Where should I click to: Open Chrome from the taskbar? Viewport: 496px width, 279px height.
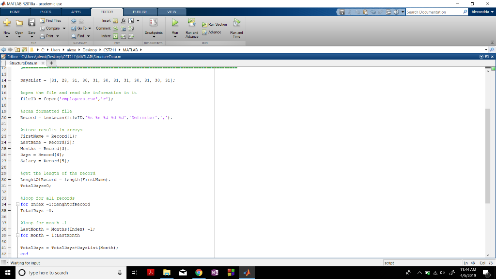tap(199, 272)
